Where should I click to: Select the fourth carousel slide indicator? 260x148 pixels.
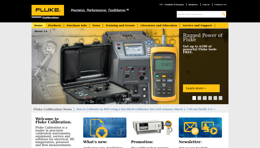[x=210, y=98]
